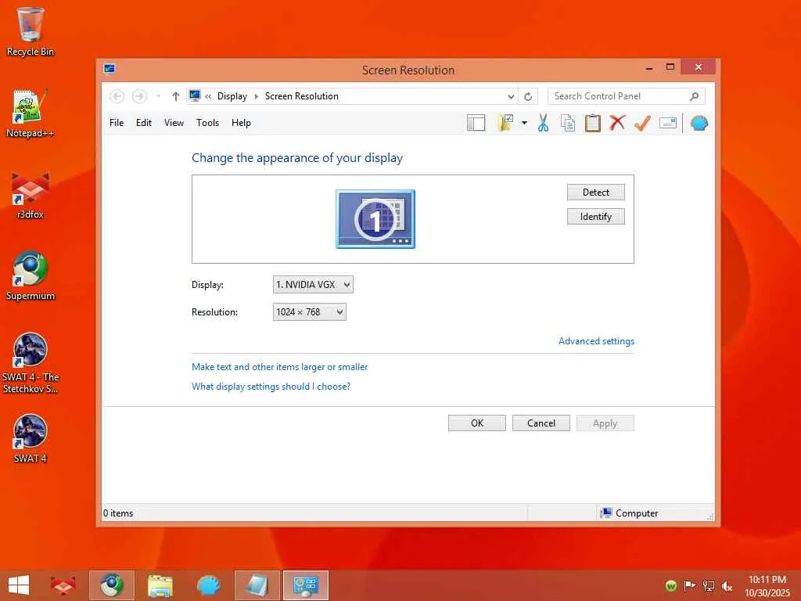
Task: Click the orange checkmark toolbar icon
Action: click(643, 123)
